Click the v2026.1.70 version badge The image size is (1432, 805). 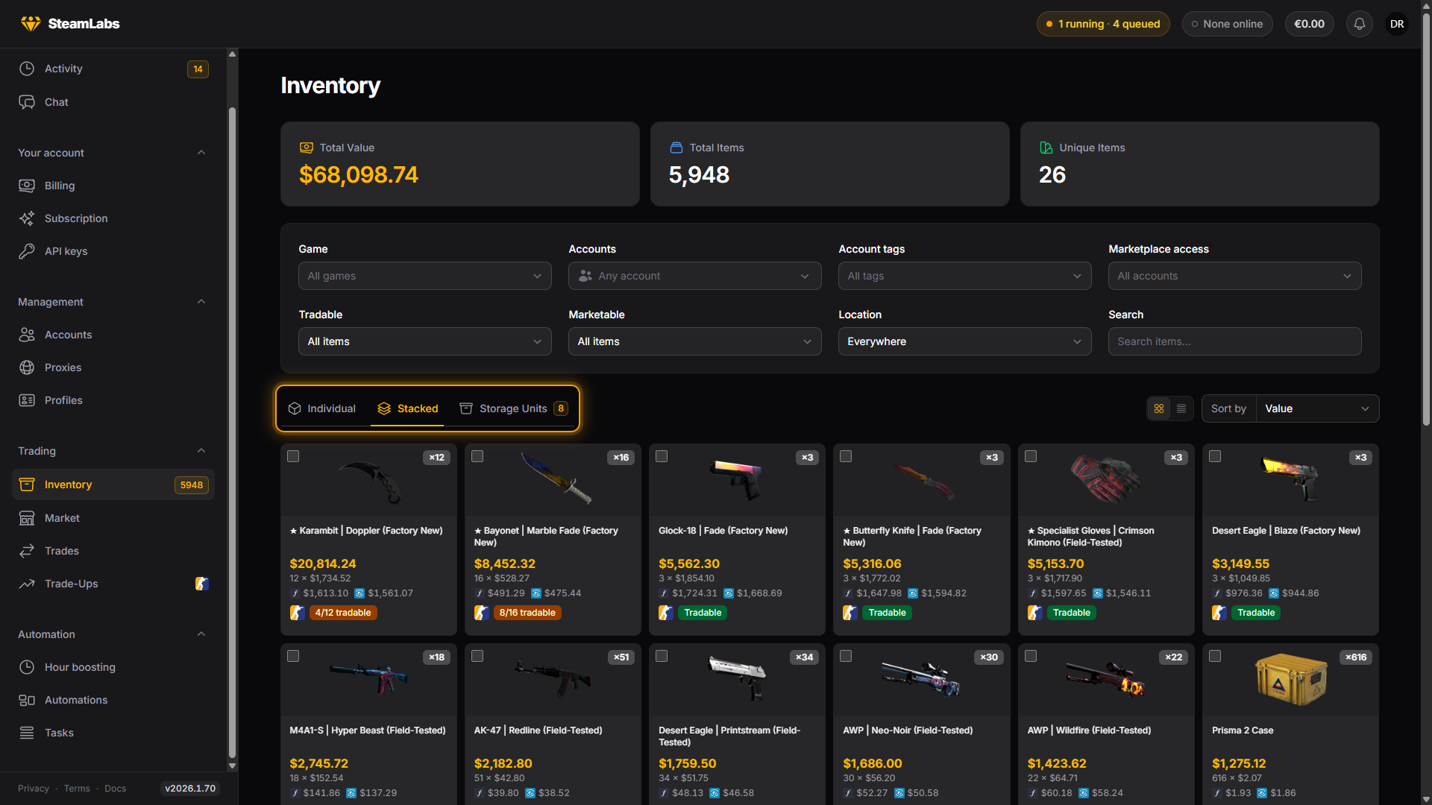190,789
